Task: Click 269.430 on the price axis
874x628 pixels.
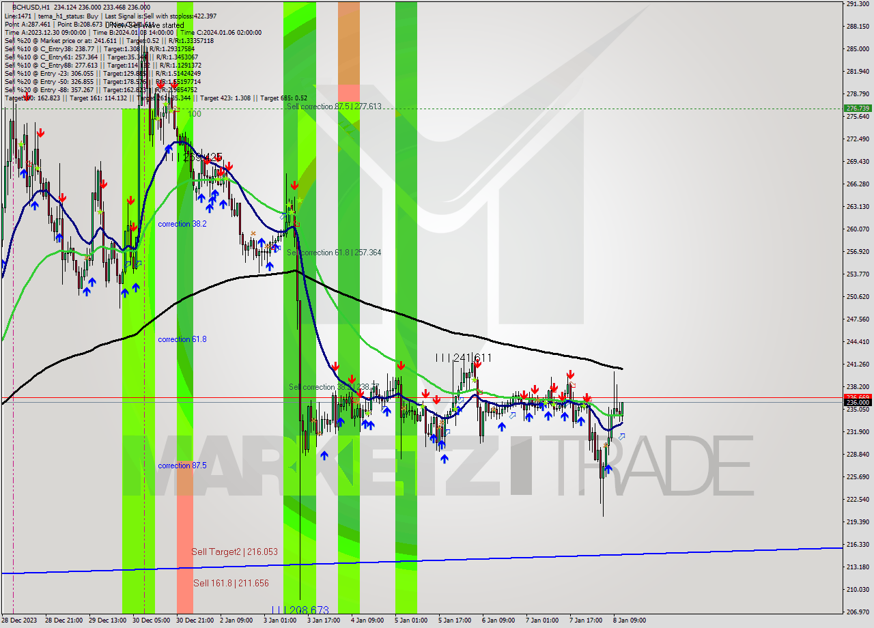Action: click(x=857, y=162)
